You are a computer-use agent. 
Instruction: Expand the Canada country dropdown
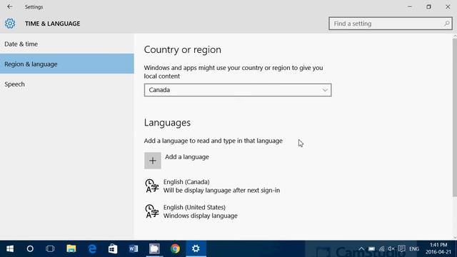click(238, 90)
